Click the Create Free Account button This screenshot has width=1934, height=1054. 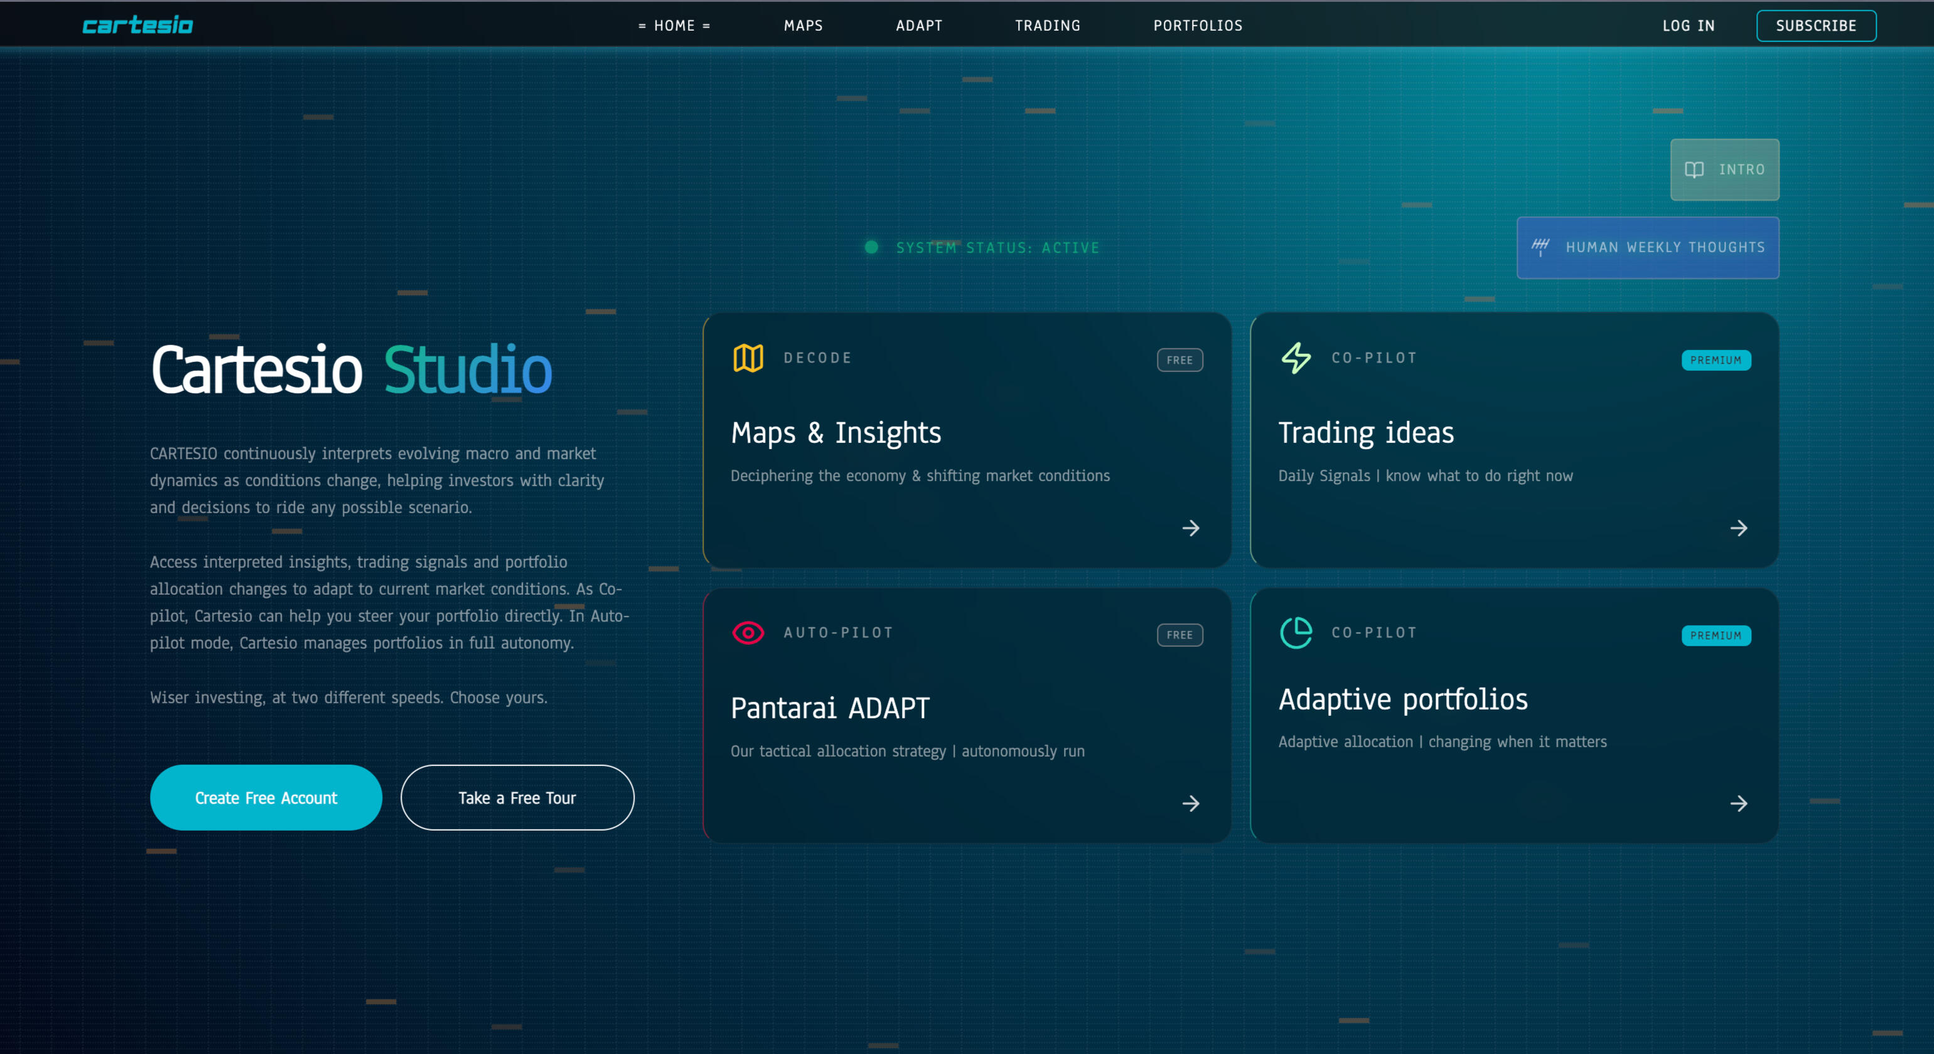click(266, 797)
